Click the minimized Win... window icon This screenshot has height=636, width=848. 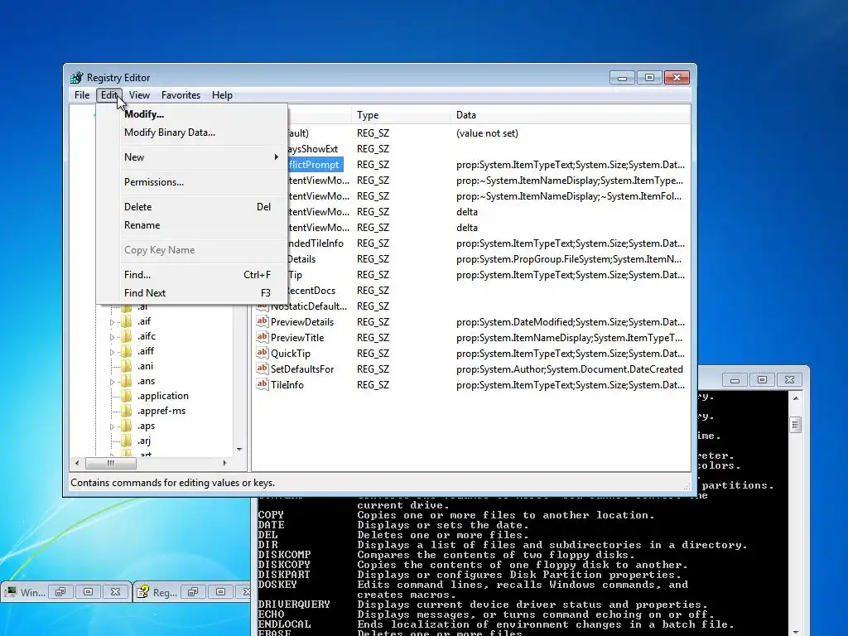click(11, 591)
